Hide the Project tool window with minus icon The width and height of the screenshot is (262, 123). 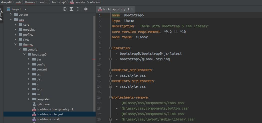[x=92, y=9]
